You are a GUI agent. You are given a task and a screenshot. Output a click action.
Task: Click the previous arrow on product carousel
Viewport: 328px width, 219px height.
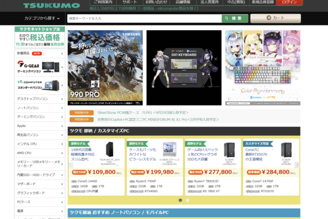(x=71, y=165)
